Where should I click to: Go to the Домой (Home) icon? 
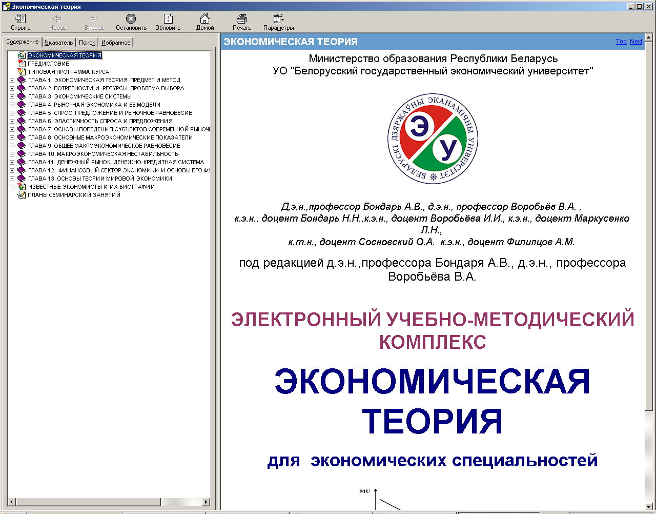(x=204, y=19)
